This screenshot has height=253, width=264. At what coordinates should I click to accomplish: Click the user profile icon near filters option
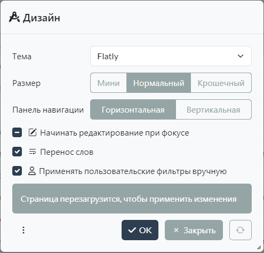click(32, 171)
